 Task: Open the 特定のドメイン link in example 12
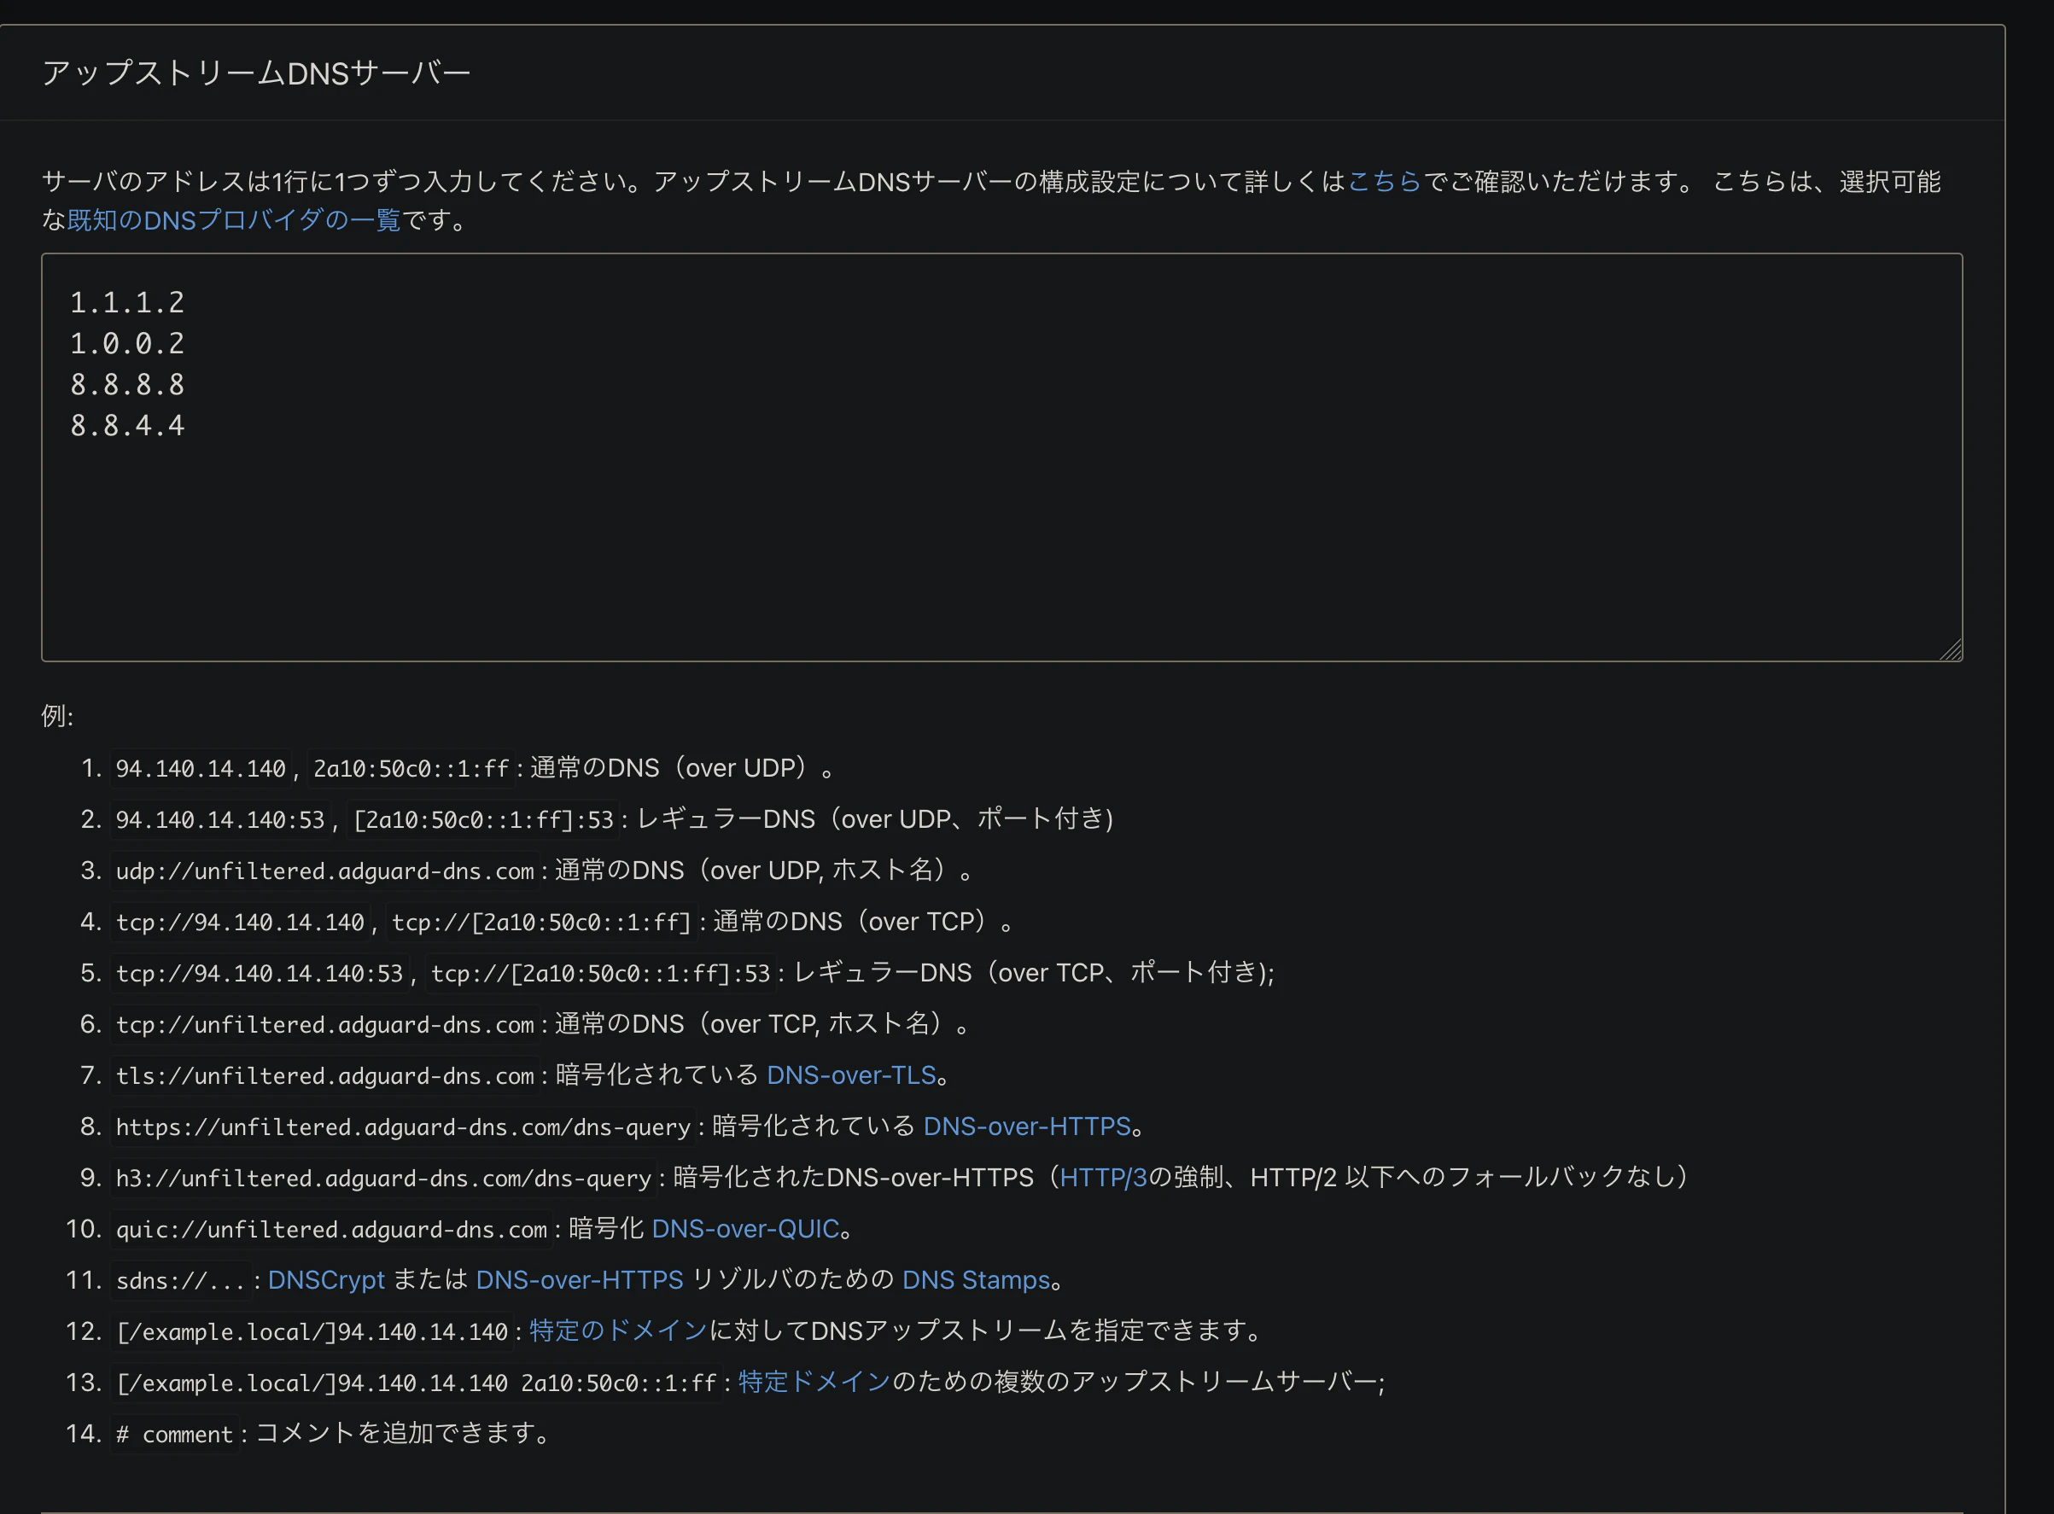click(618, 1331)
